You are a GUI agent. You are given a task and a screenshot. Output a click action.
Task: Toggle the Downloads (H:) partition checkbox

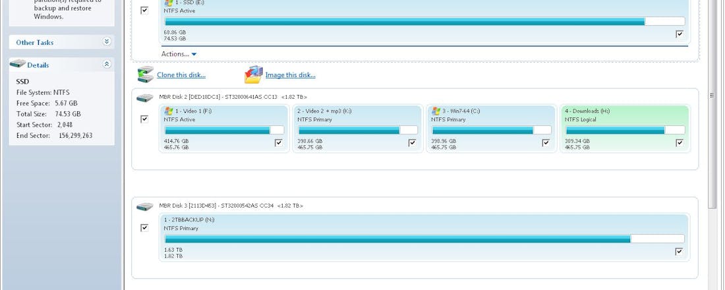click(680, 142)
